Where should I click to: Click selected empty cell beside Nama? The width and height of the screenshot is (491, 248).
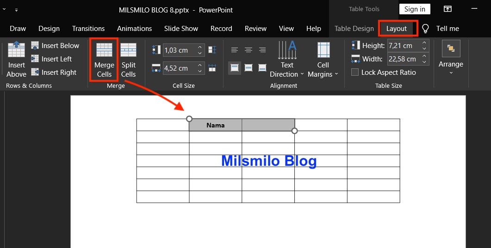click(268, 125)
